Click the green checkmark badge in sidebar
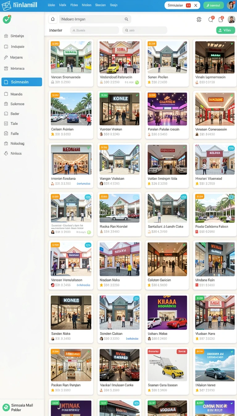This screenshot has width=237, height=416. (x=6, y=19)
